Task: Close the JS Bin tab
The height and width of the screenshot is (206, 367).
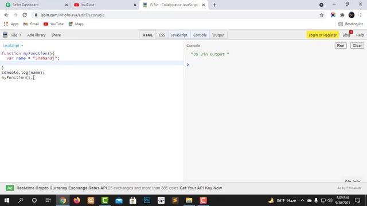Action: 204,5
